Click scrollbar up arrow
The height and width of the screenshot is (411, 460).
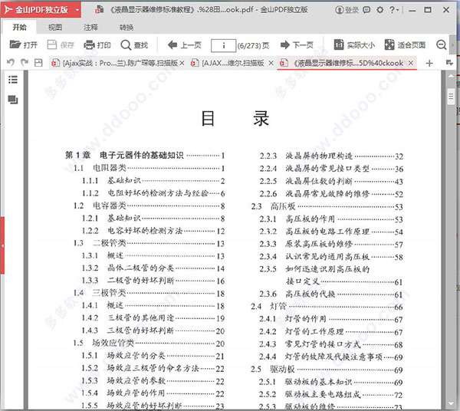pos(451,76)
